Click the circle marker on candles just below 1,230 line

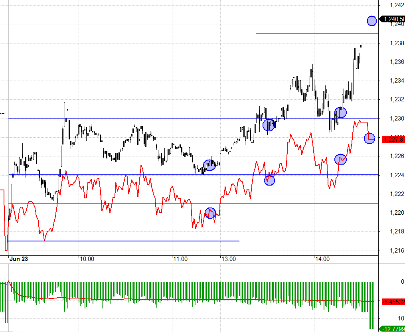(x=269, y=125)
